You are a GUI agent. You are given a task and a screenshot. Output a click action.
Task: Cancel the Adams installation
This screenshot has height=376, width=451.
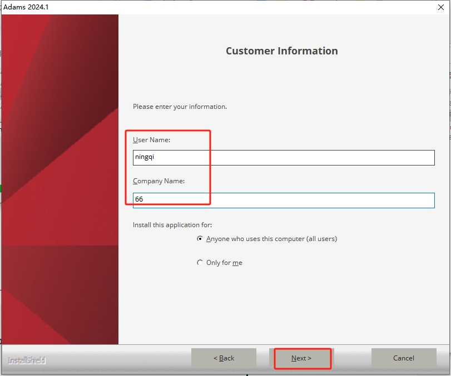click(404, 358)
